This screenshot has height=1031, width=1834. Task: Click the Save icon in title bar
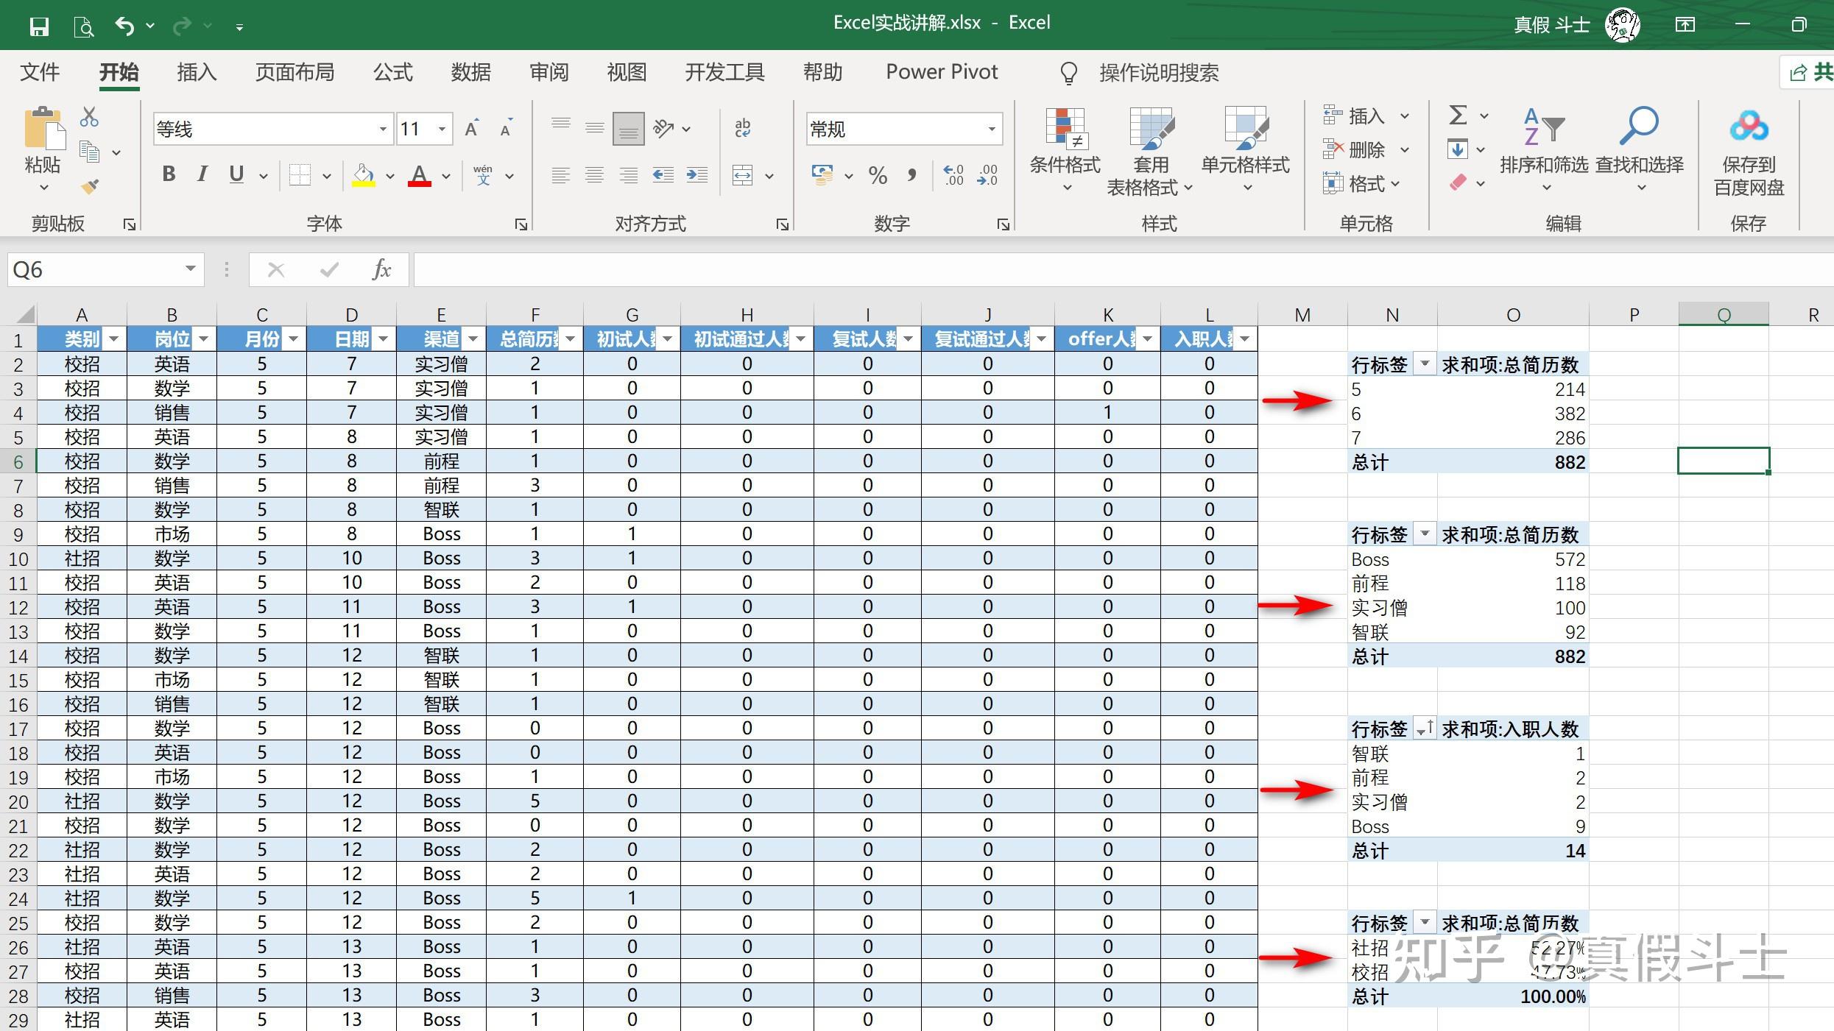(39, 27)
